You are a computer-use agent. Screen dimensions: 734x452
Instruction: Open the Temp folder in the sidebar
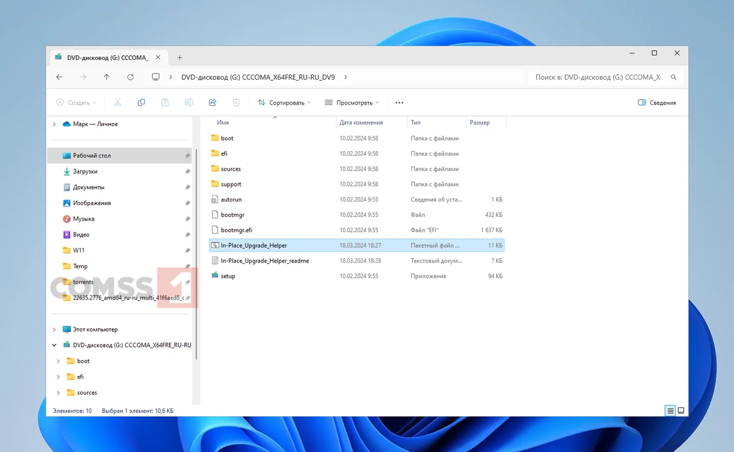[x=119, y=266]
